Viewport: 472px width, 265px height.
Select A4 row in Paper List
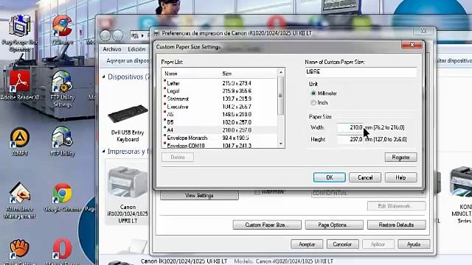[220, 130]
